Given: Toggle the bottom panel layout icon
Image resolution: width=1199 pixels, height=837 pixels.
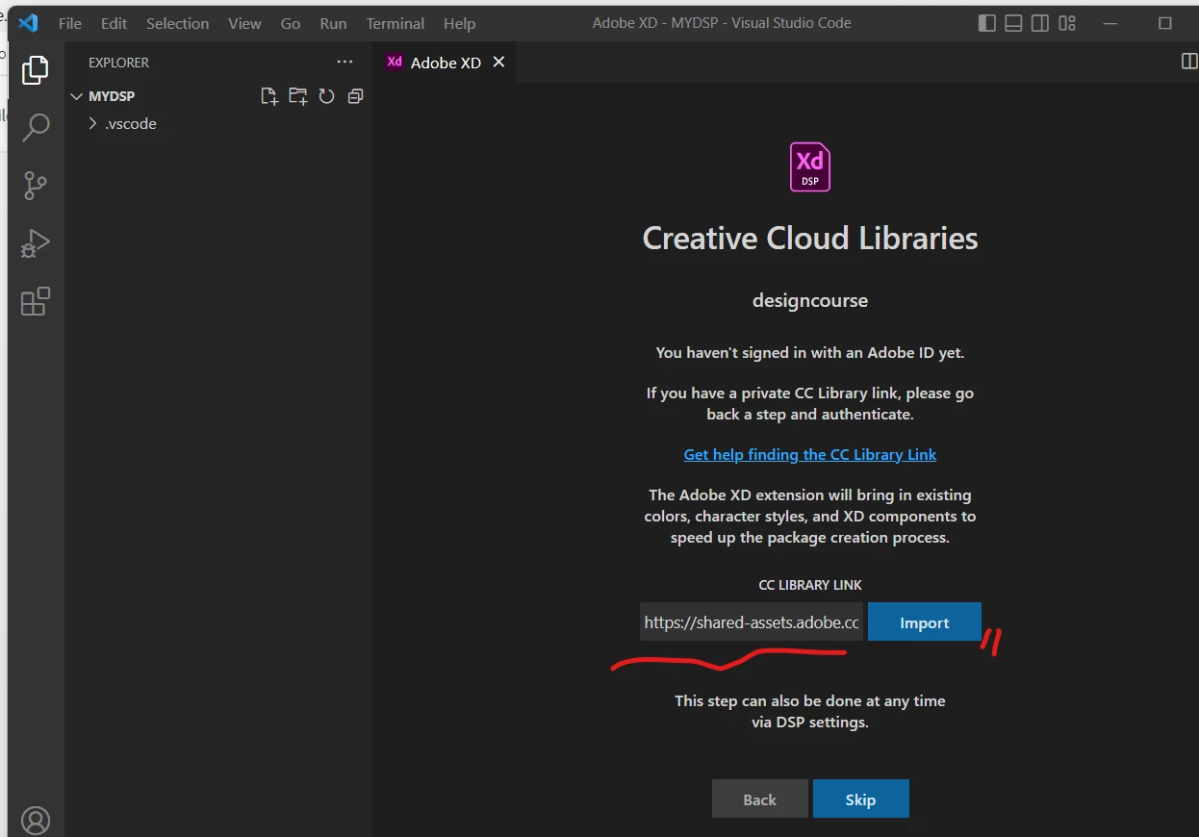Looking at the screenshot, I should tap(1014, 23).
